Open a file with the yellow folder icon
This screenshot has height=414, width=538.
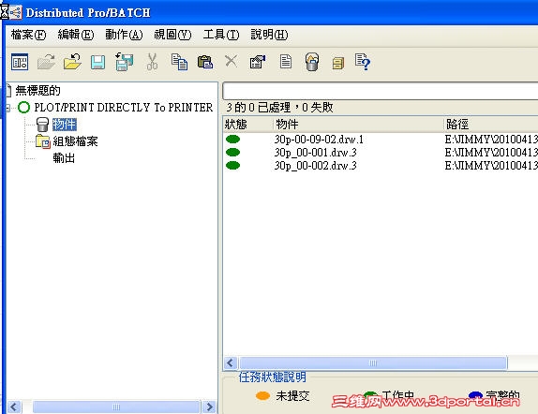click(72, 62)
